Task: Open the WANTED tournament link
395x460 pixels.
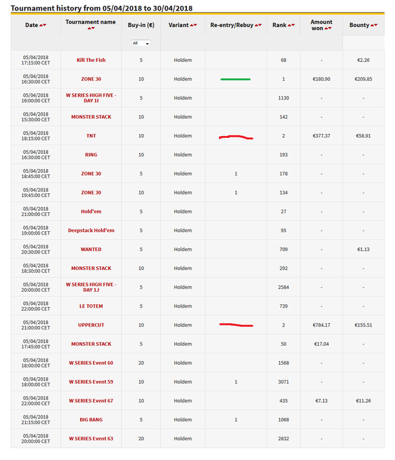Action: coord(91,249)
